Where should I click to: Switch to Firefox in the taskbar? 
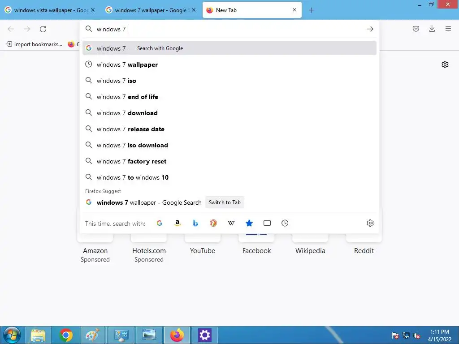click(177, 335)
